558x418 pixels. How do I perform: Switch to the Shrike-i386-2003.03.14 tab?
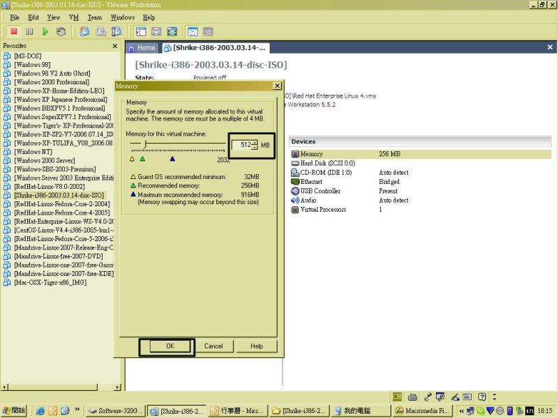click(x=216, y=47)
